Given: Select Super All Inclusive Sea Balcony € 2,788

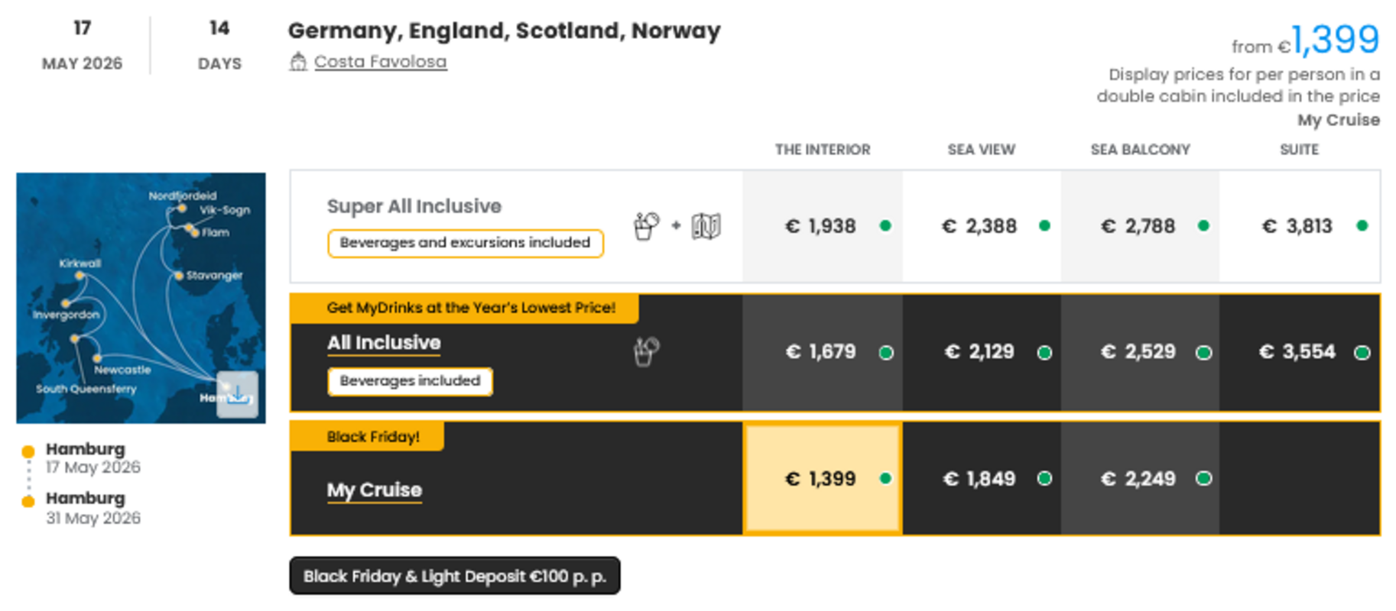Looking at the screenshot, I should coord(1139,226).
